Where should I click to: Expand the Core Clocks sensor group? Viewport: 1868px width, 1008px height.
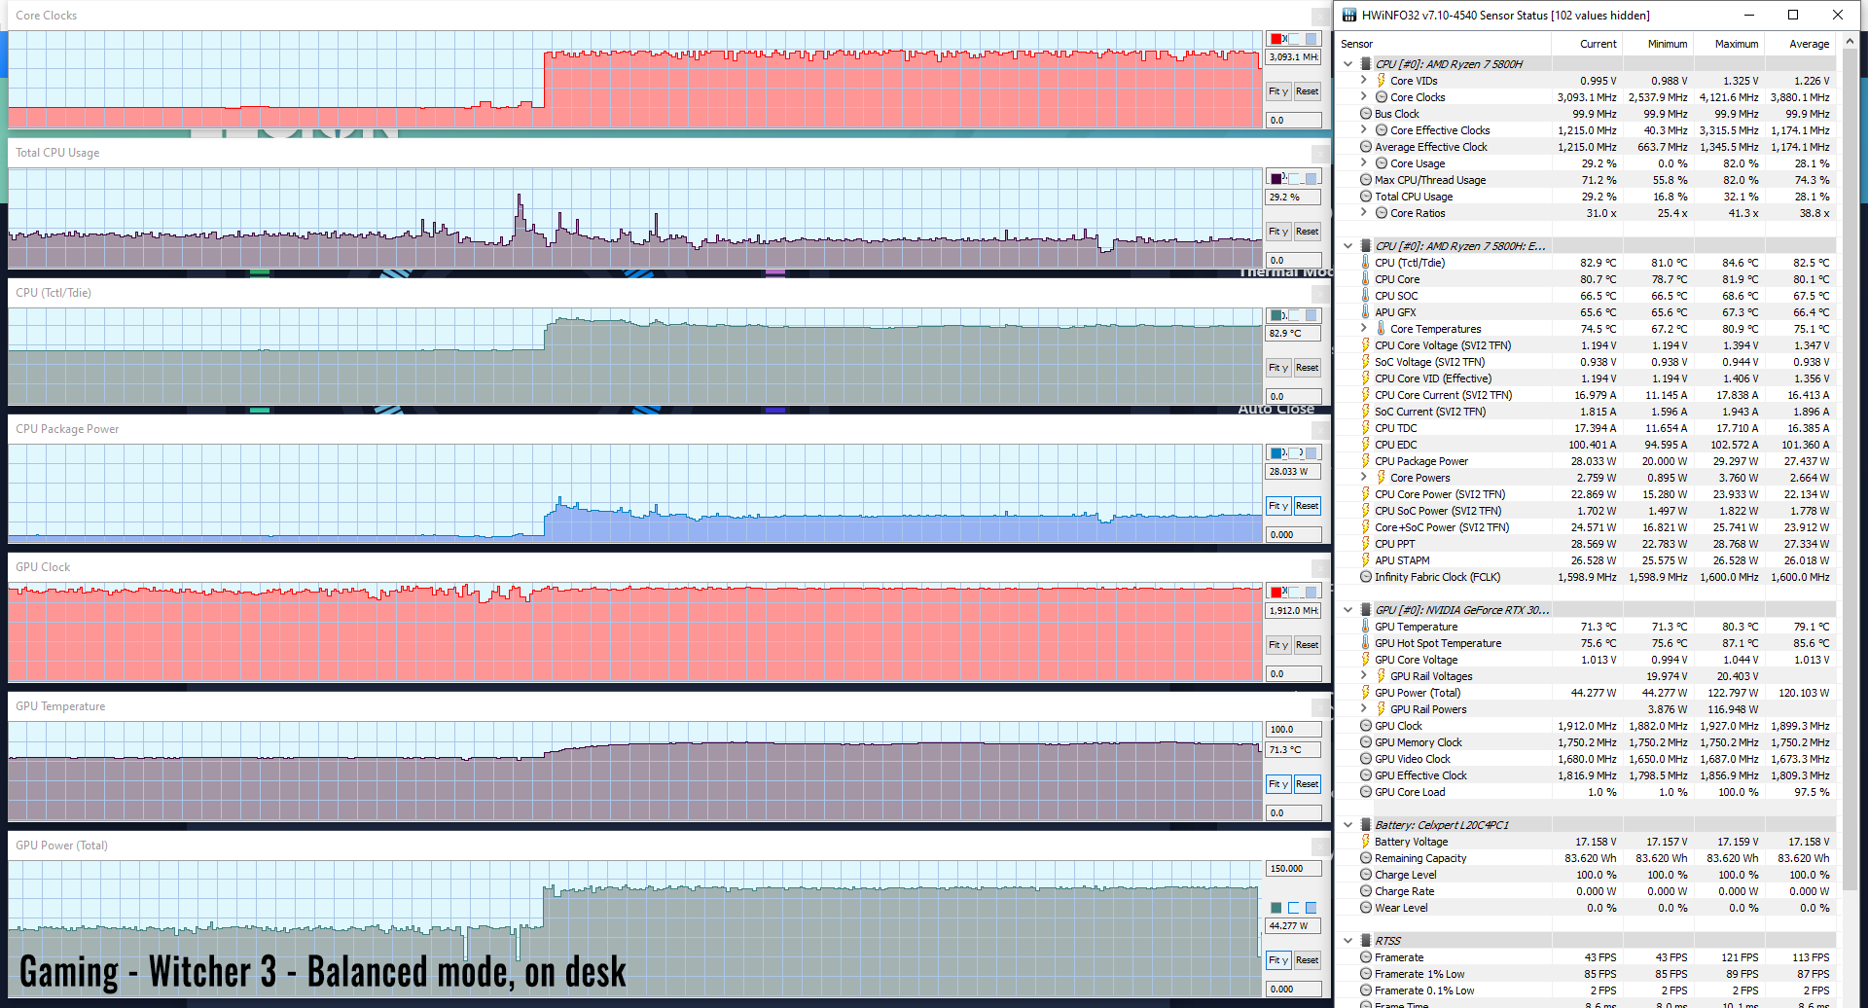(1364, 97)
